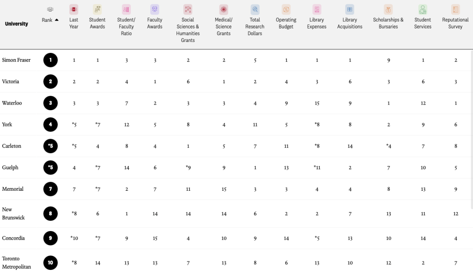This screenshot has width=473, height=273.
Task: Click the vertical scrollbar on right
Action: tap(472, 129)
